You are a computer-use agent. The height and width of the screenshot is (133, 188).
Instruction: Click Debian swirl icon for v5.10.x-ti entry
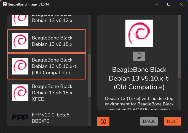20,66
